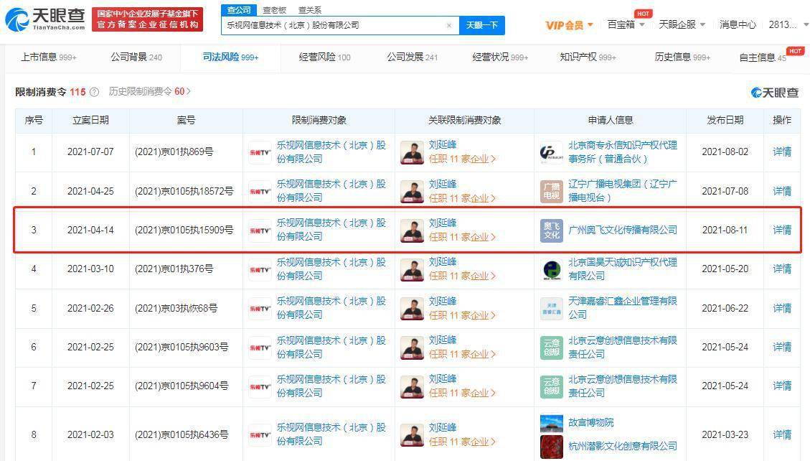This screenshot has height=461, width=810.
Task: Open 故宫博物院 thumbnail image
Action: coord(551,423)
